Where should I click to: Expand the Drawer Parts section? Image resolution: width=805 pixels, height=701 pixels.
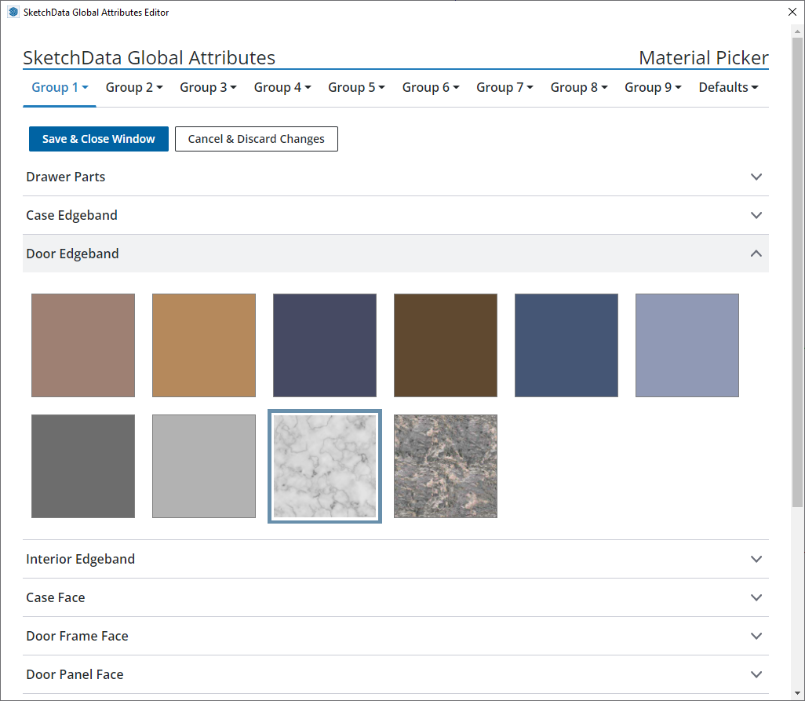pos(395,177)
